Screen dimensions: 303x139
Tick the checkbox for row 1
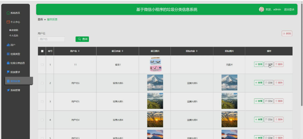(42, 65)
